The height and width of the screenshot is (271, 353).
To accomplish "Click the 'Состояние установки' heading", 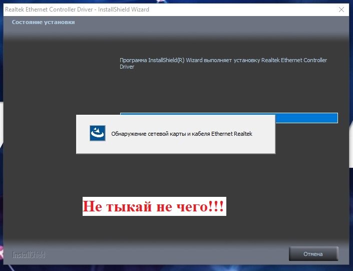I will (x=43, y=22).
